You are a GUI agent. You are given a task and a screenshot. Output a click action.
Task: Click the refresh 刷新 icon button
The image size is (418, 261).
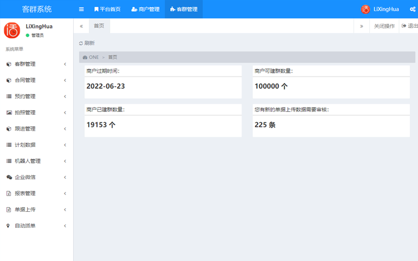click(81, 43)
